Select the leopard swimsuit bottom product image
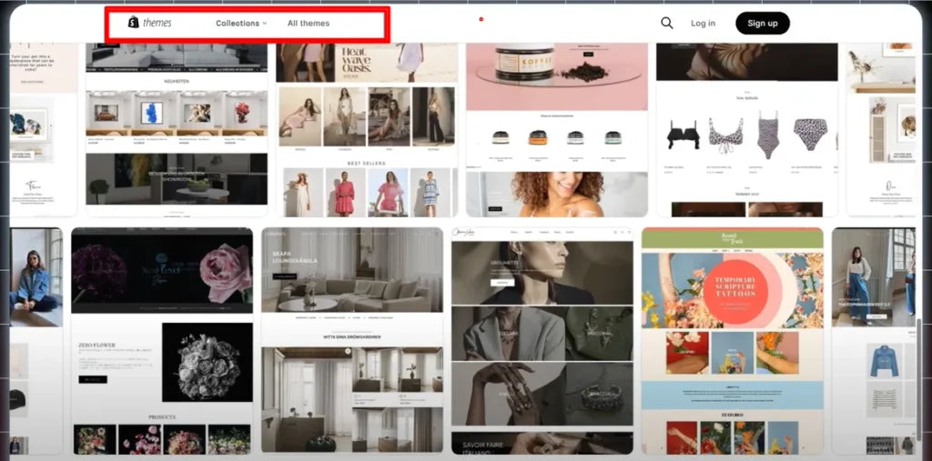 (811, 135)
